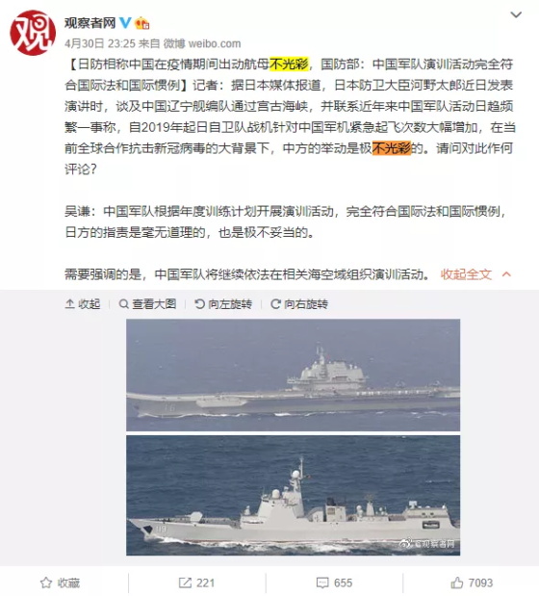Screen dimensions: 539x596
Task: Click the upward arrow beside 收起全文
Action: pos(506,274)
